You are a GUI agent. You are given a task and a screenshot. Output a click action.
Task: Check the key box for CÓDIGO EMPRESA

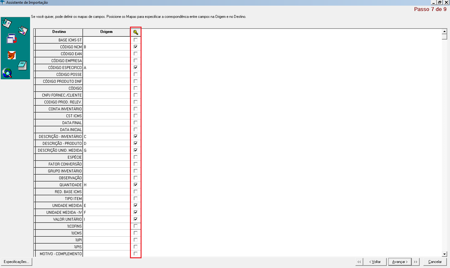click(136, 60)
